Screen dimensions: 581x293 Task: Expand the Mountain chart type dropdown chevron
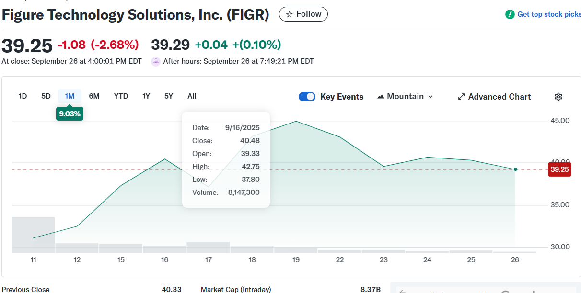430,97
